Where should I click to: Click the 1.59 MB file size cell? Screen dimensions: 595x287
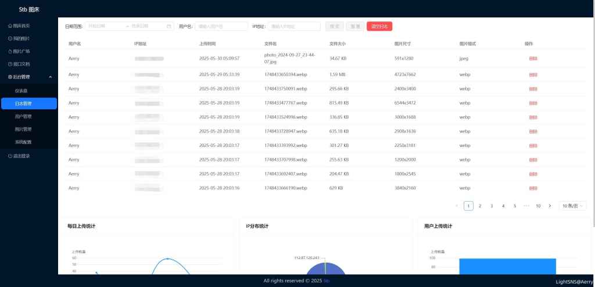(x=338, y=75)
